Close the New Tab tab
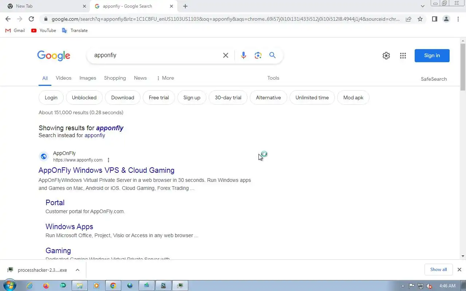 pyautogui.click(x=84, y=6)
